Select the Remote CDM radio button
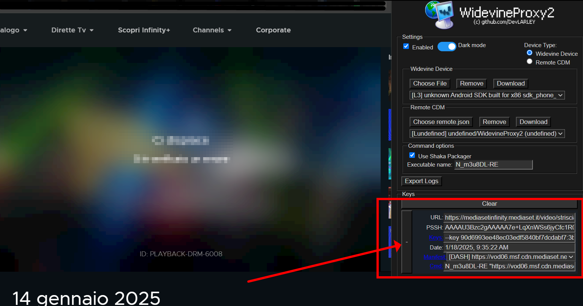Screen dimensions: 583x306 (x=529, y=61)
